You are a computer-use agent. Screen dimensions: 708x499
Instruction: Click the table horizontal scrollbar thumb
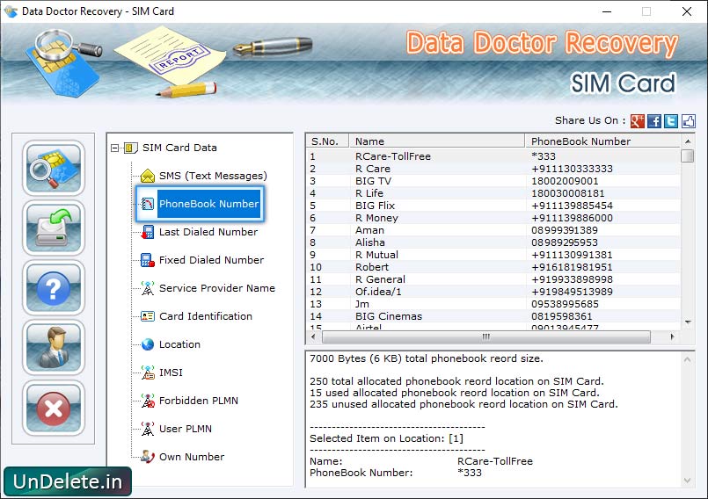[485, 336]
